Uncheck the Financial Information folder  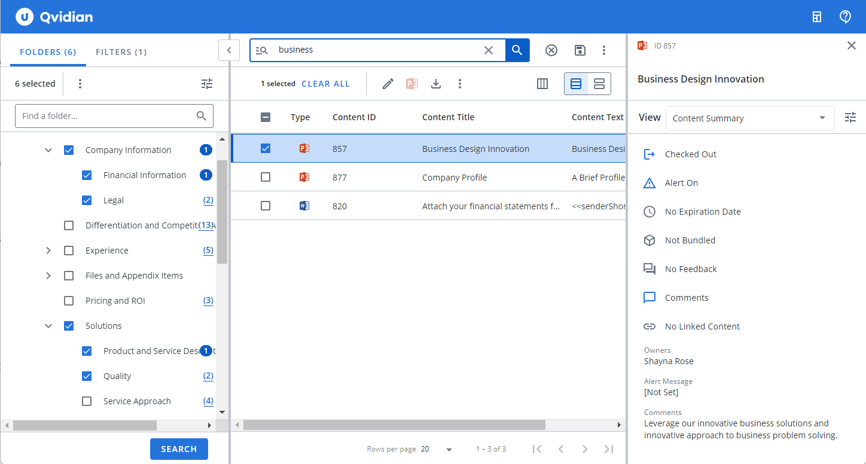[x=87, y=175]
